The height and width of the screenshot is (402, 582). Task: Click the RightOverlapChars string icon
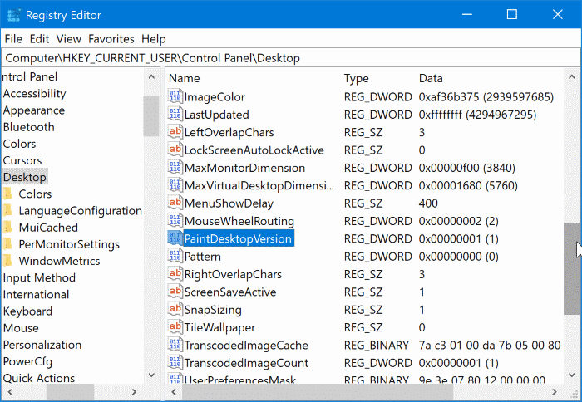coord(175,274)
